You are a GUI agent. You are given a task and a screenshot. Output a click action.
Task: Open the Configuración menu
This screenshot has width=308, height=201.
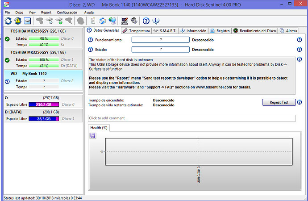(67, 13)
